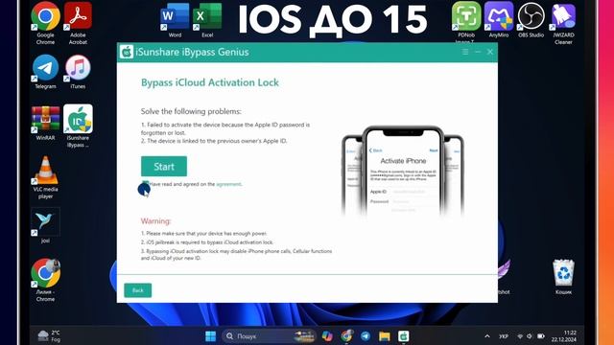Open the weather widget showing 2°C Fog

pos(49,336)
